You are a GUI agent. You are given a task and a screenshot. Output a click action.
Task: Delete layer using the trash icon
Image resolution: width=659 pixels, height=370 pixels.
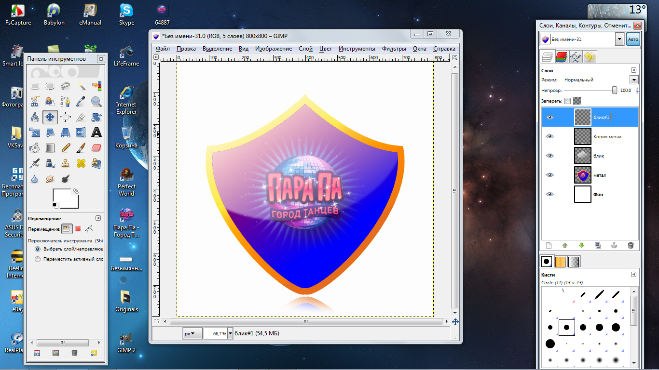pos(631,245)
